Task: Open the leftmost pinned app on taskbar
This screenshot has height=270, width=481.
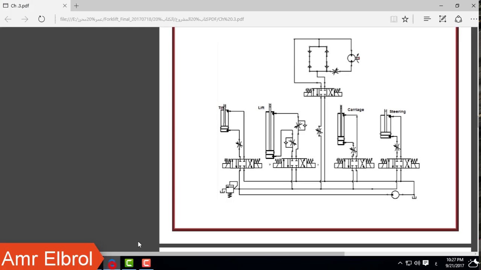Action: [112, 263]
